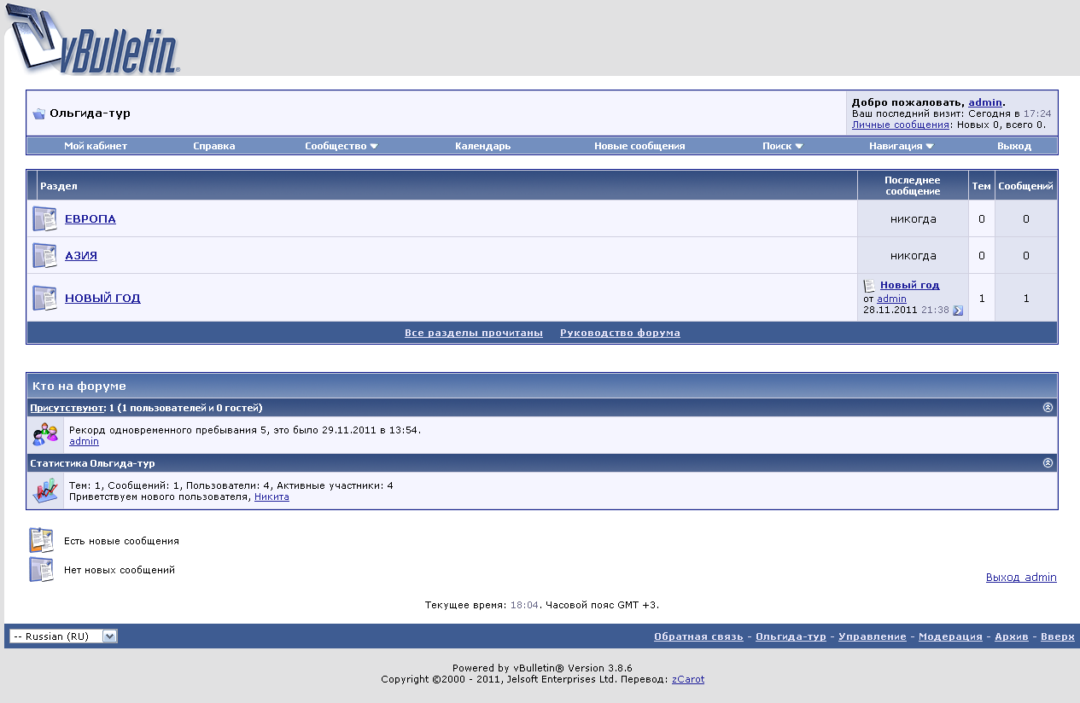
Task: Open Управление footer link
Action: click(x=873, y=636)
